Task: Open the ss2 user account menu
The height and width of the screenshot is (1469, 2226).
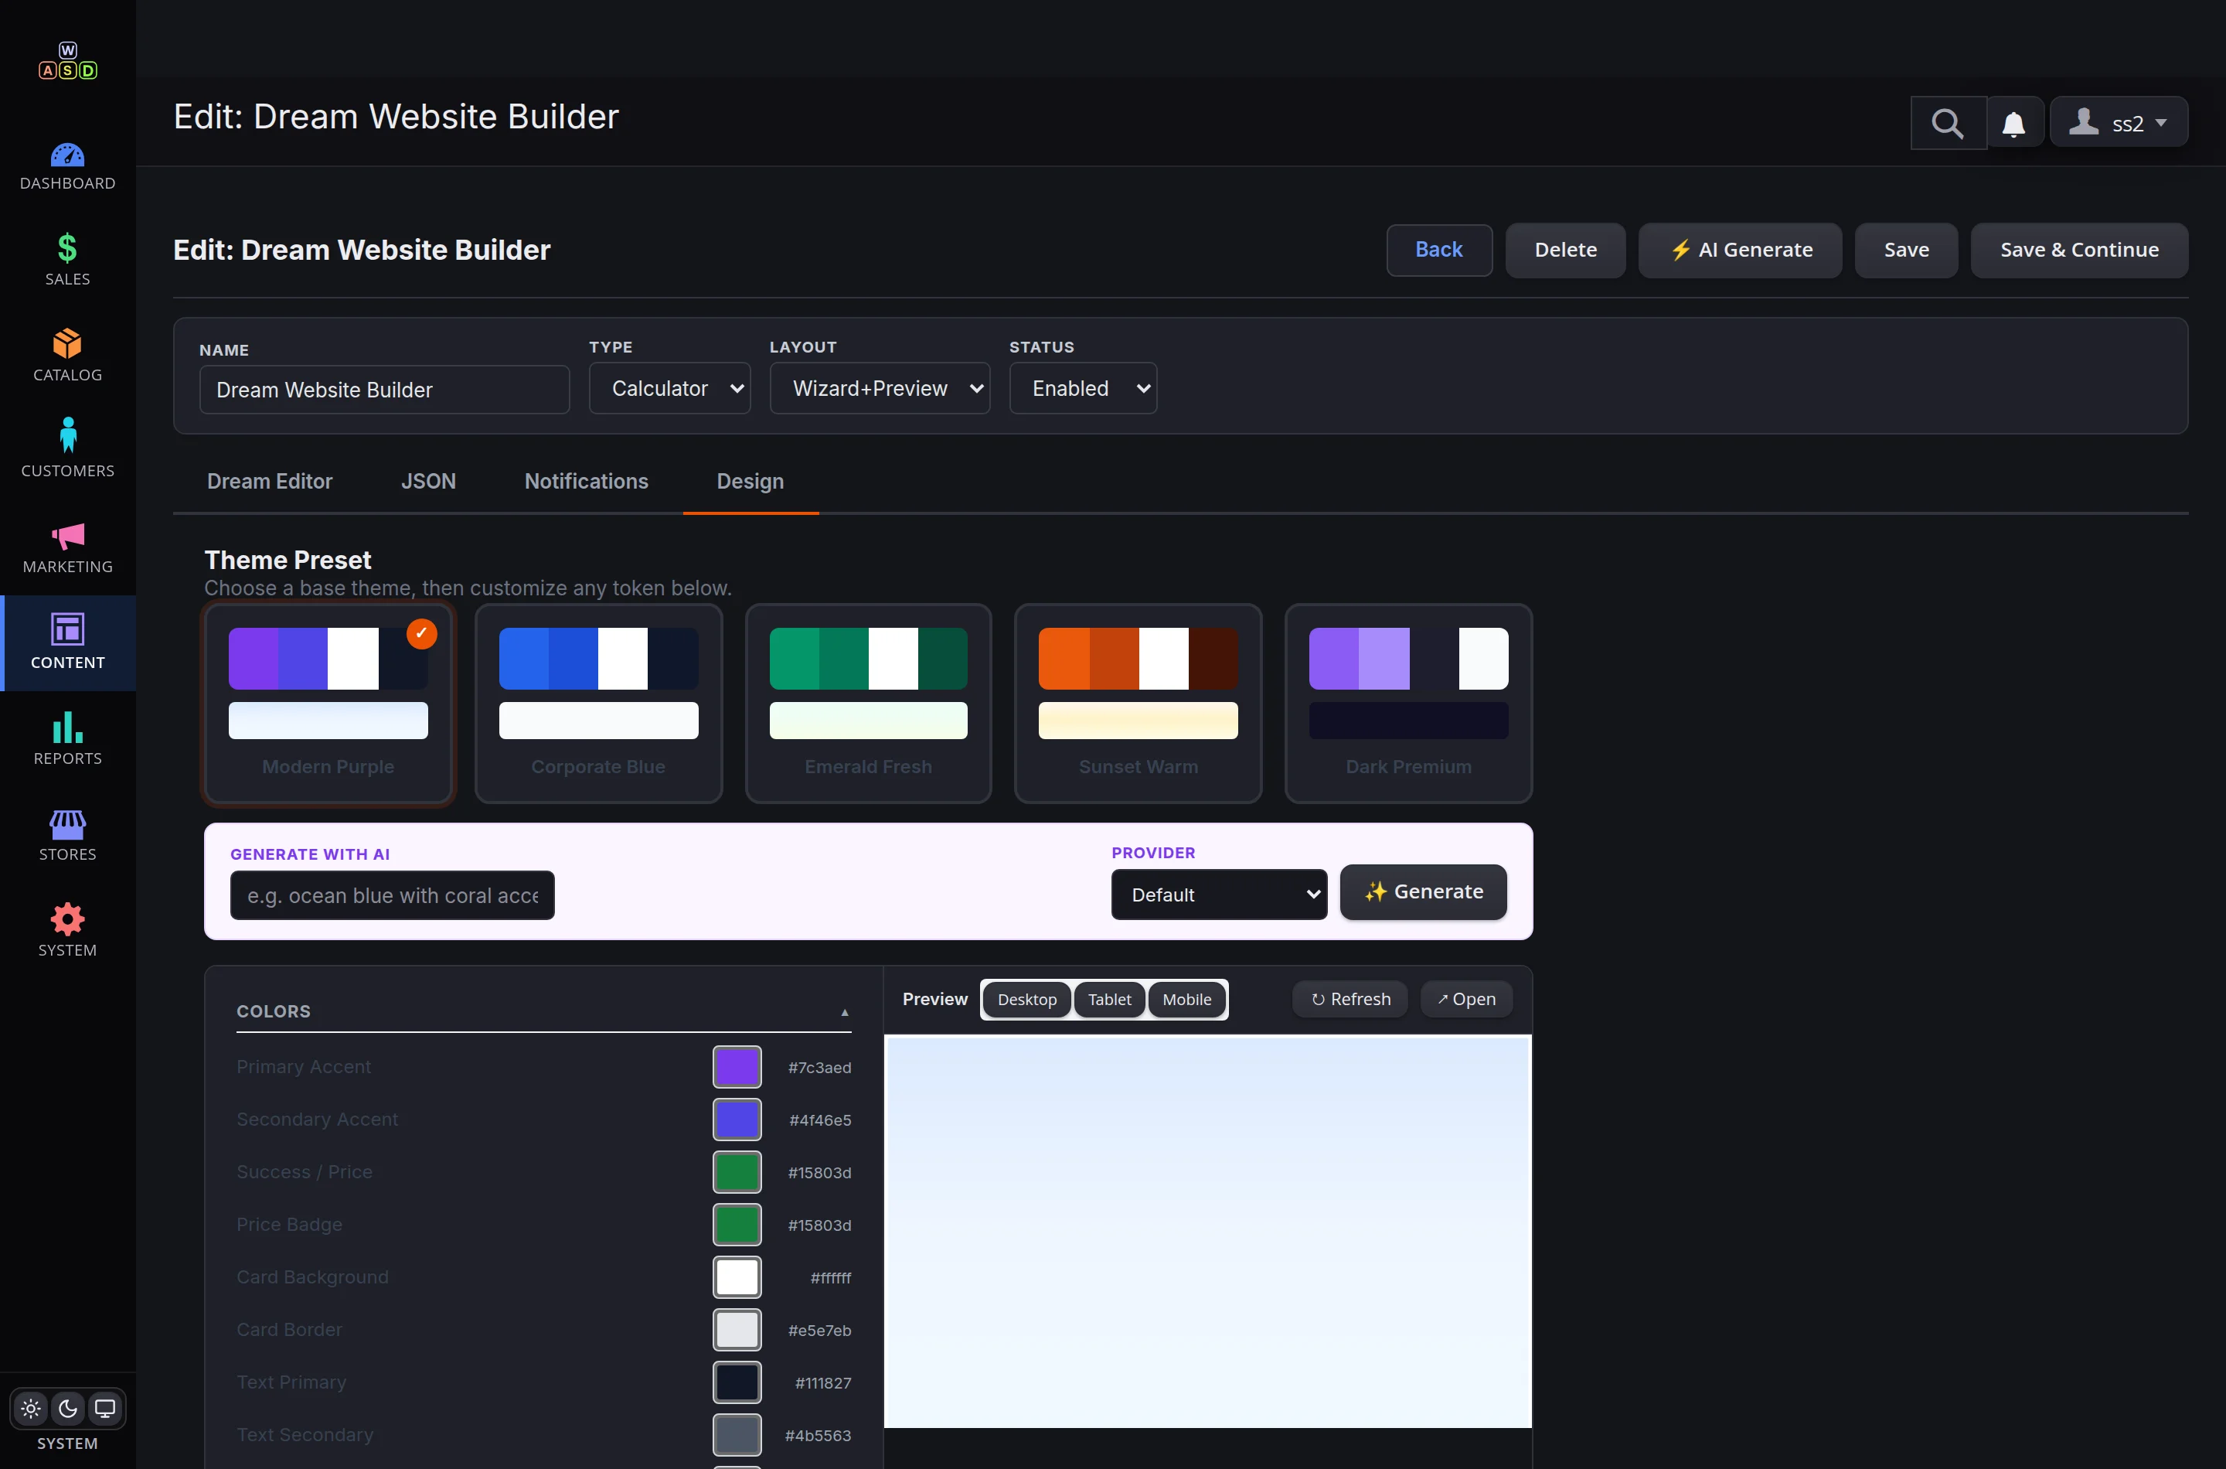Action: click(2119, 123)
